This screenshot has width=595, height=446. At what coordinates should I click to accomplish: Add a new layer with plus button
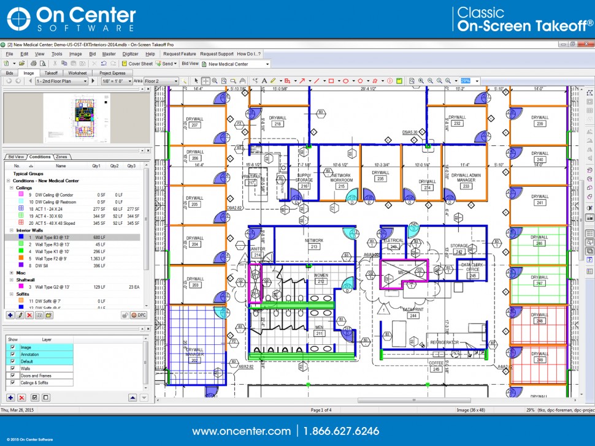coord(10,398)
